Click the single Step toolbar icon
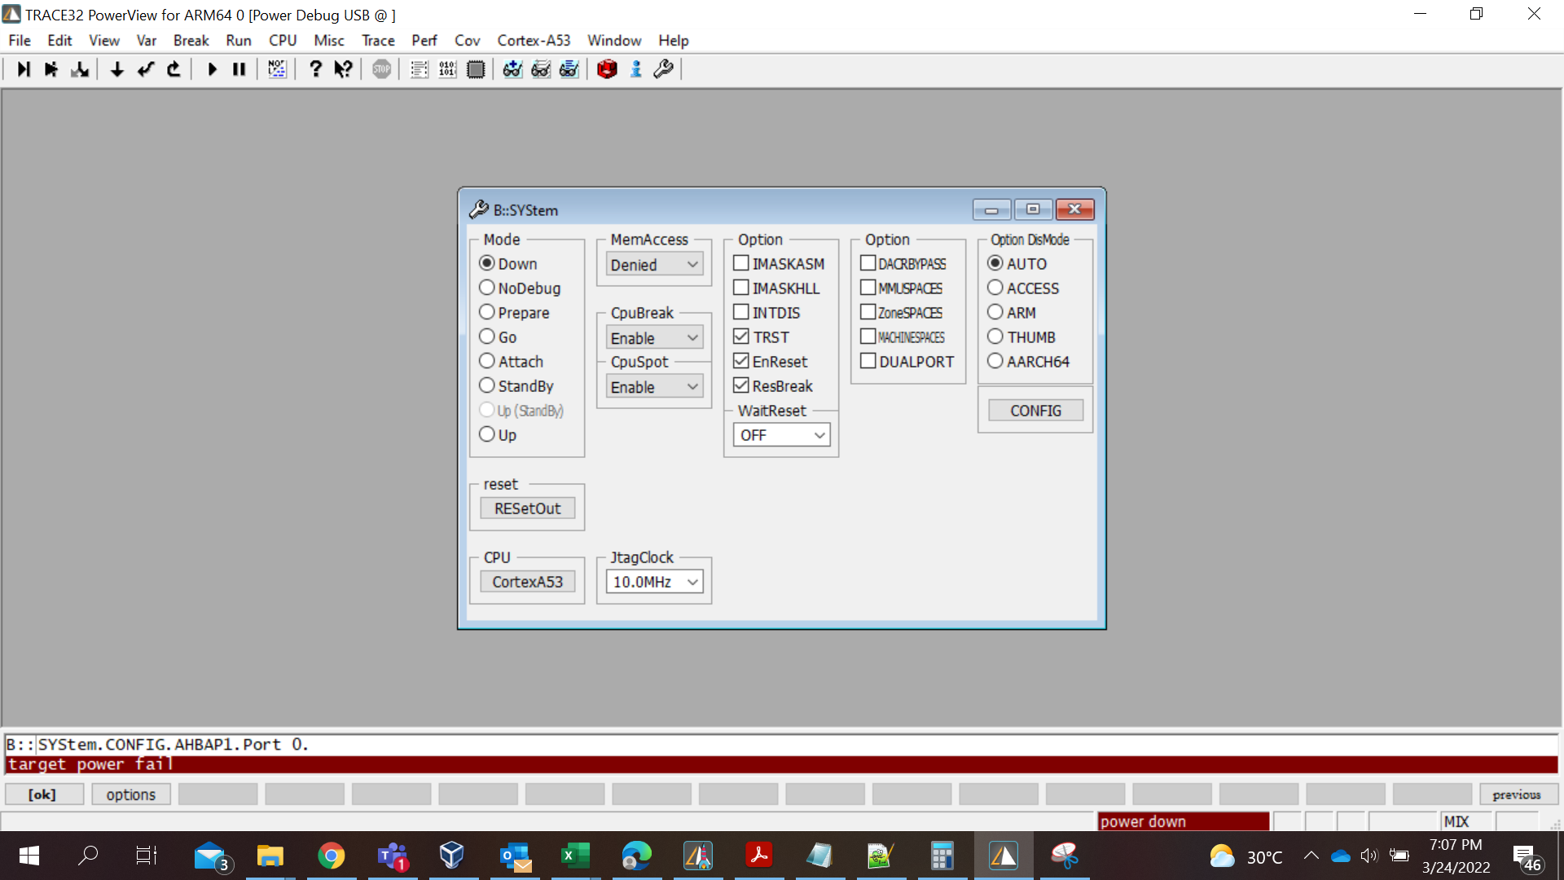Image resolution: width=1564 pixels, height=880 pixels. [24, 69]
